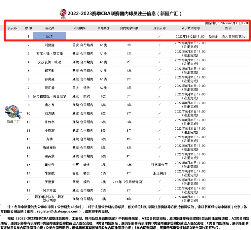This screenshot has height=230, width=251.
Task: Click the remark "预注册（五人篮球国家队）"
Action: pyautogui.click(x=228, y=37)
